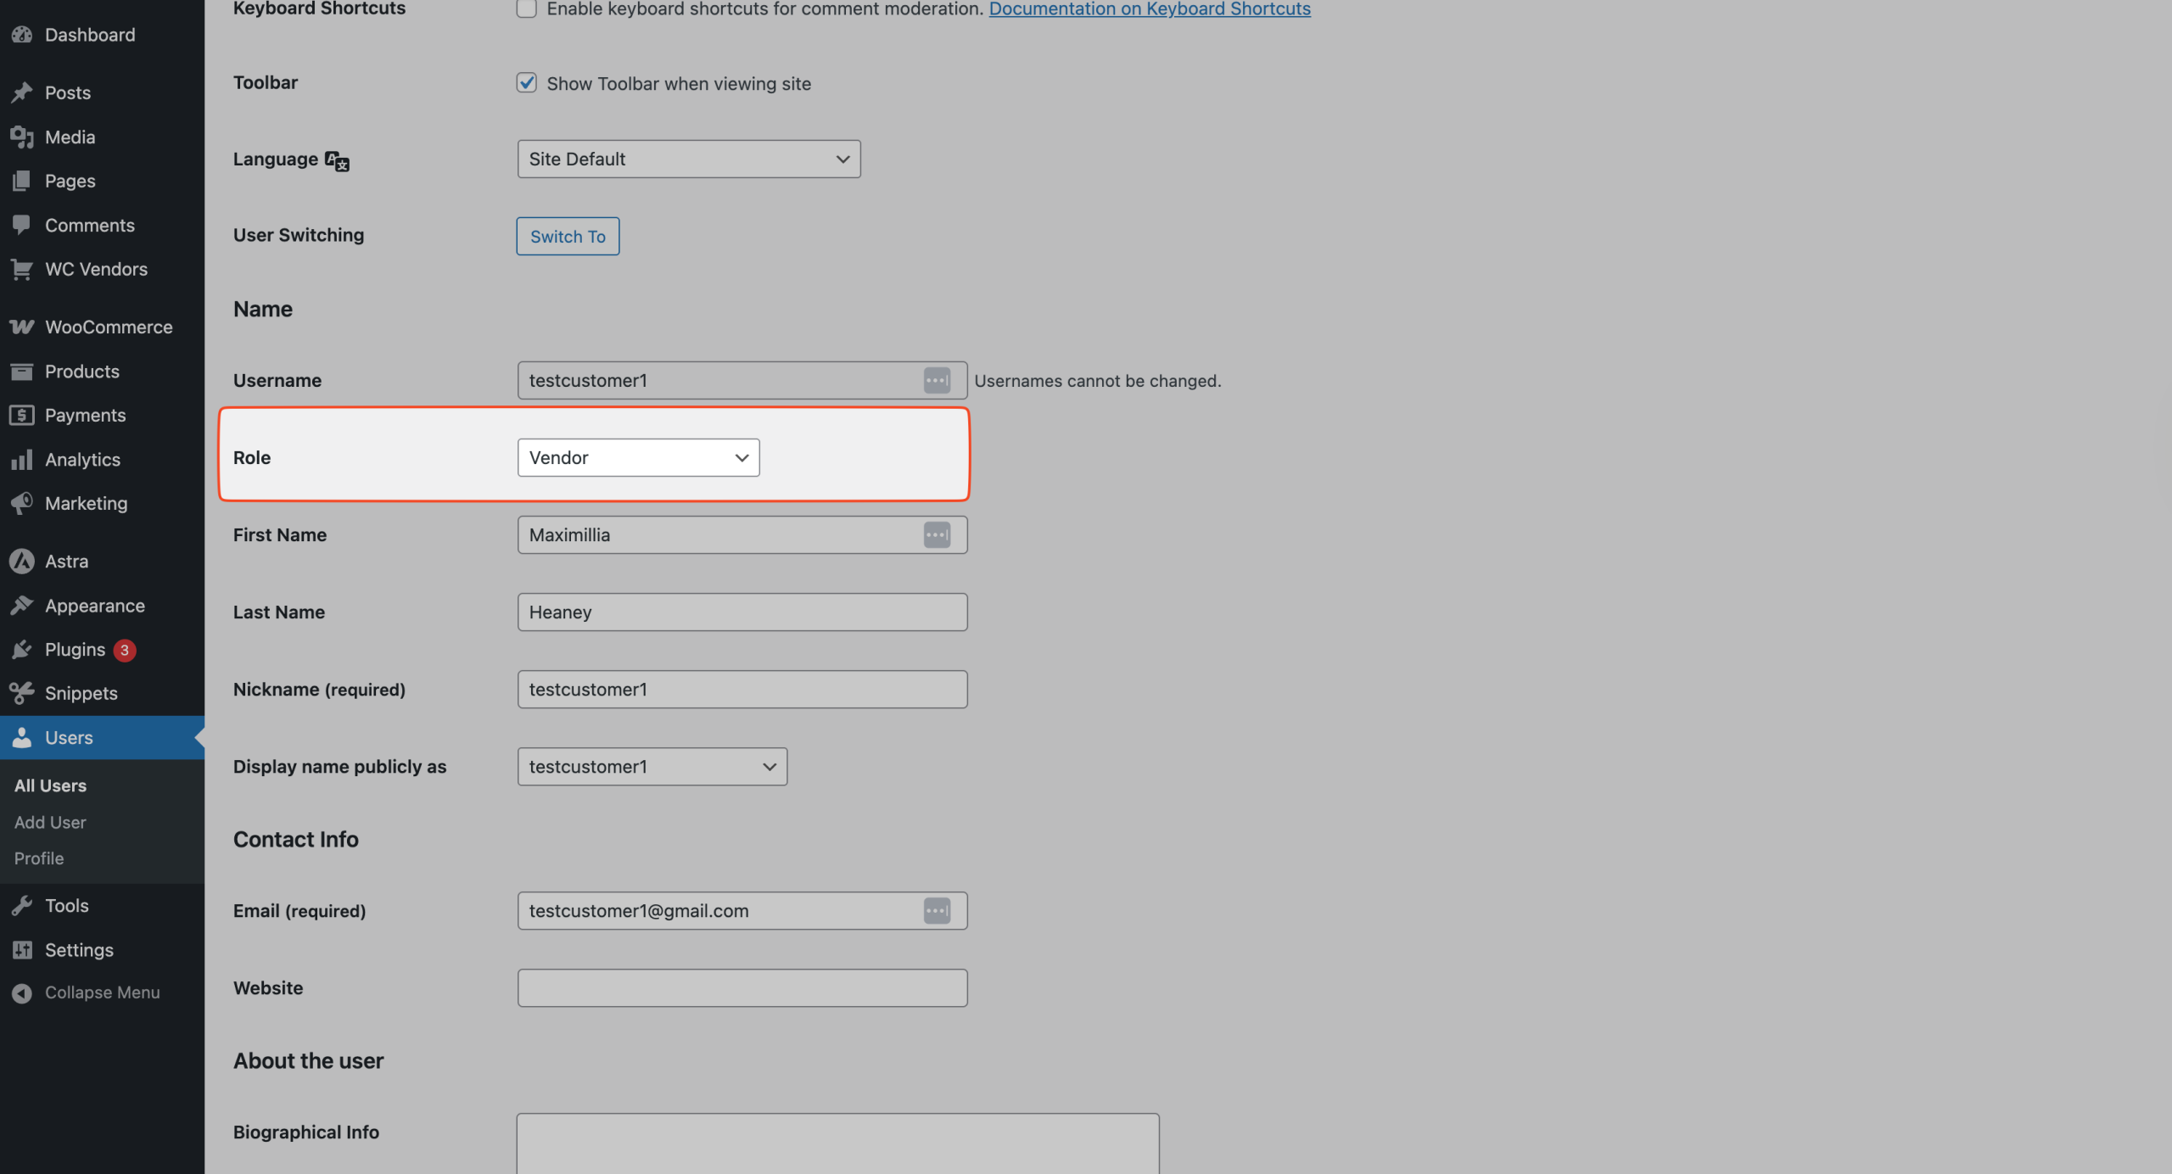
Task: Uncheck Show Toolbar when viewing site
Action: coord(526,82)
